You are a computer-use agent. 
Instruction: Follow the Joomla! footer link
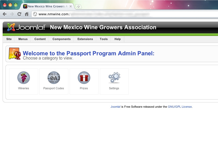pos(116,107)
